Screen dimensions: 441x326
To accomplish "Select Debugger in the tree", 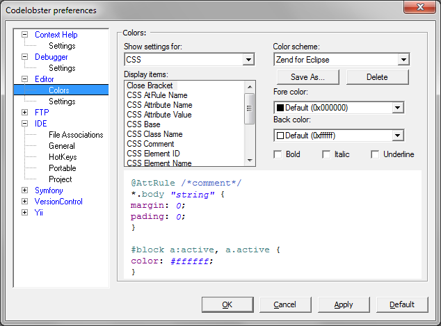I will (x=51, y=57).
